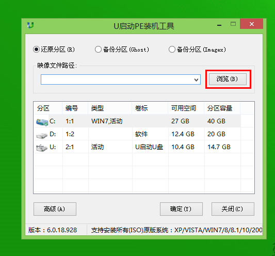Close the window with red X
275x256 pixels.
point(251,24)
